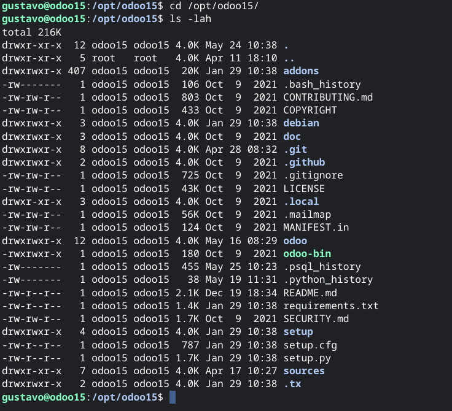Click the CONTRIBUTING.md filename
This screenshot has height=411, width=452.
[328, 97]
